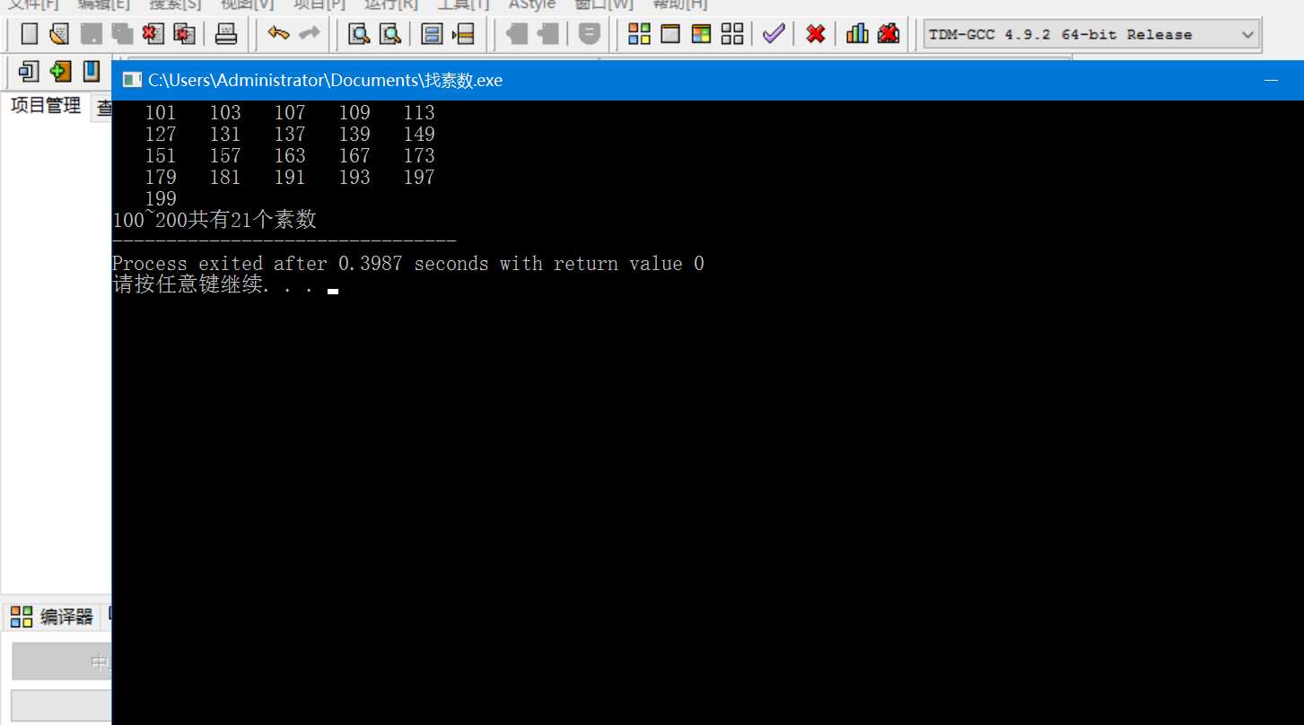Open the 视图[V] menu

[x=247, y=4]
